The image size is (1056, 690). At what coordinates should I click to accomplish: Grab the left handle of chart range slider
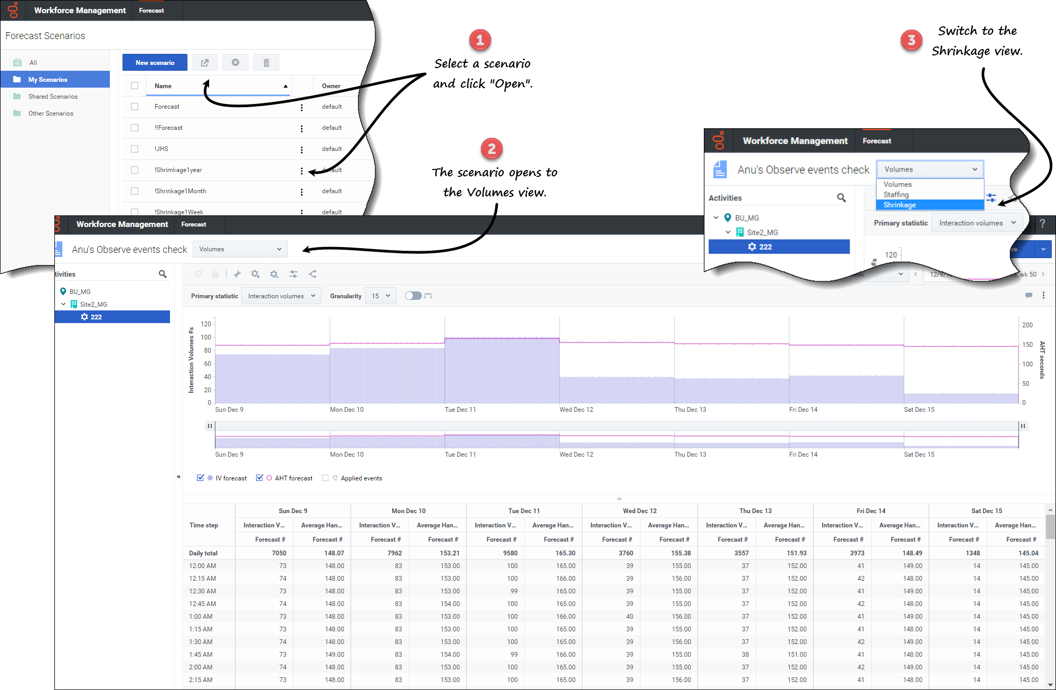tap(210, 426)
